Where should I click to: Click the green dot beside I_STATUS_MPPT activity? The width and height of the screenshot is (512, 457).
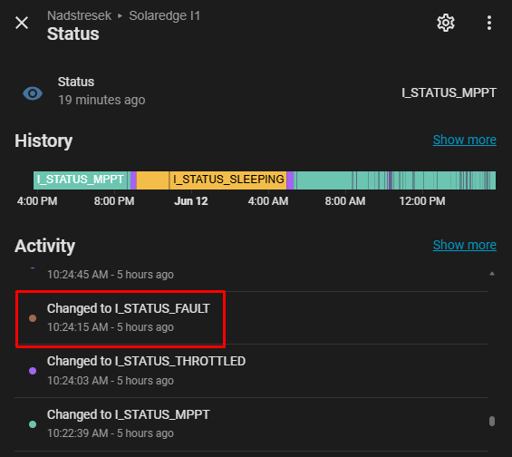coord(33,424)
